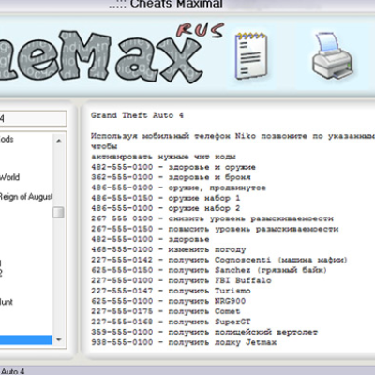Image resolution: width=375 pixels, height=375 pixels.
Task: Click the '468-555-0100' change weather line
Action: tap(169, 249)
